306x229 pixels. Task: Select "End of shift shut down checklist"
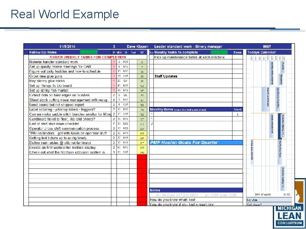click(x=54, y=124)
